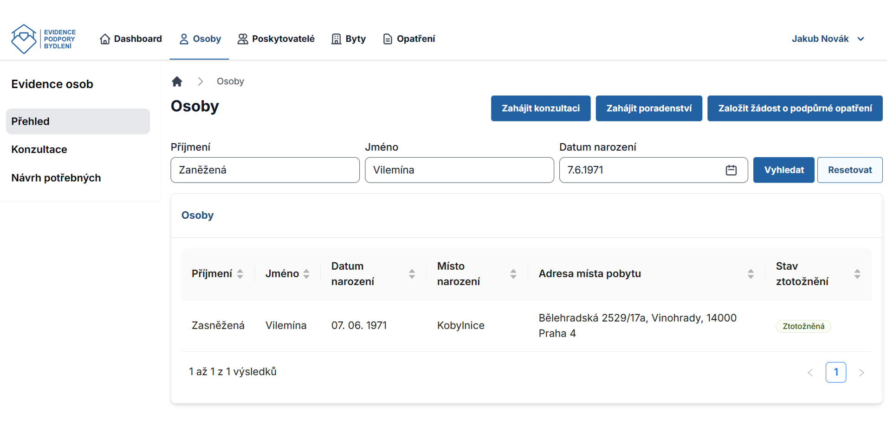Go to previous results page arrow
The width and height of the screenshot is (887, 425).
click(810, 373)
